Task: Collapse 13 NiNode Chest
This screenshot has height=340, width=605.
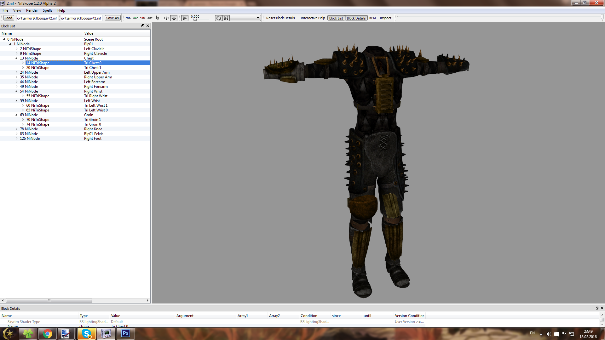Action: pos(16,58)
